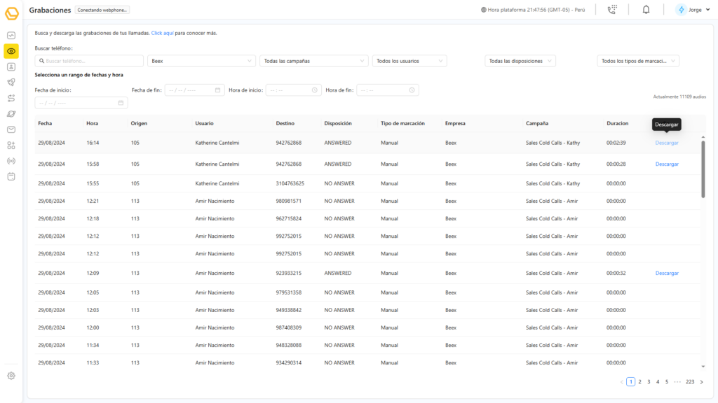Open the phone dialpad icon

(612, 9)
